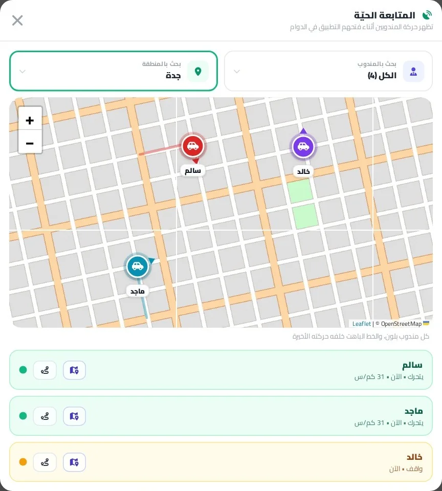Expand the chevron in the region filter
The height and width of the screenshot is (491, 442).
tap(22, 72)
